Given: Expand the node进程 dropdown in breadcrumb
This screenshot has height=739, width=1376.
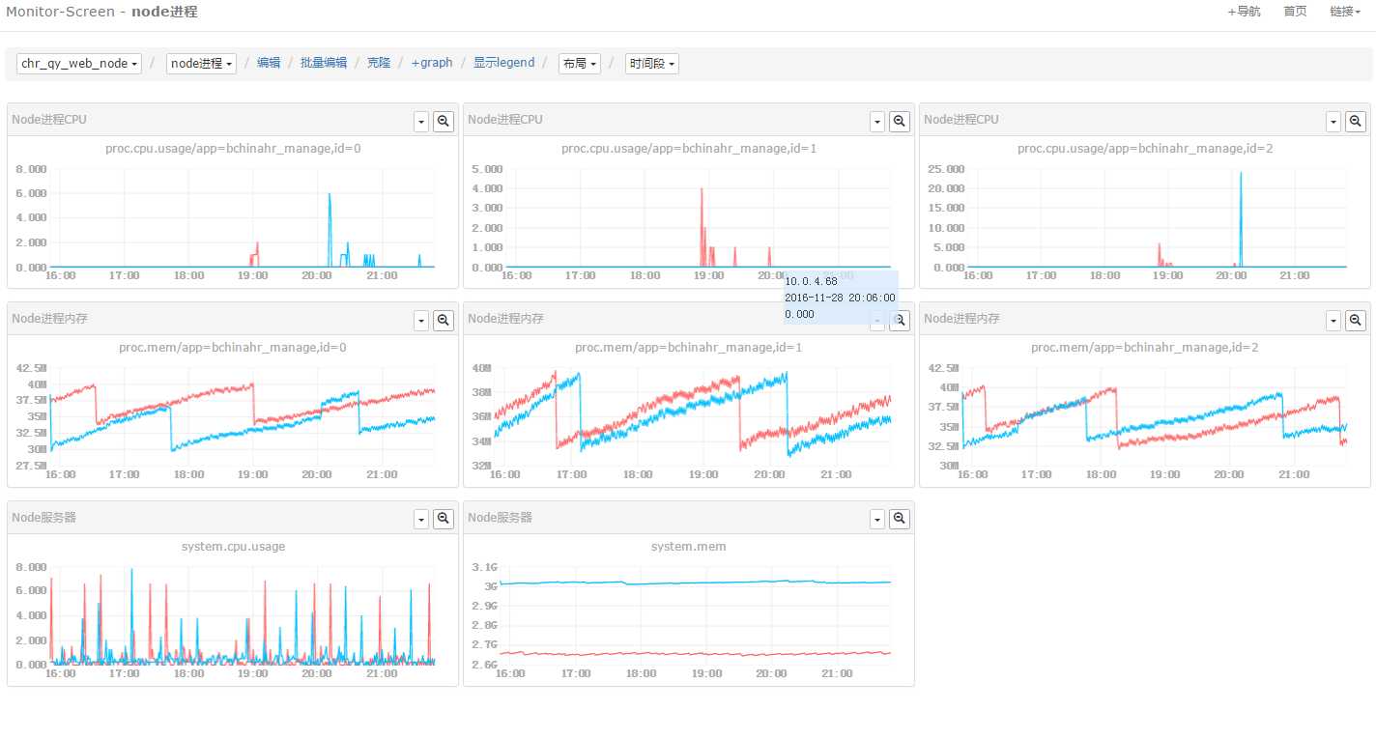Looking at the screenshot, I should 201,64.
